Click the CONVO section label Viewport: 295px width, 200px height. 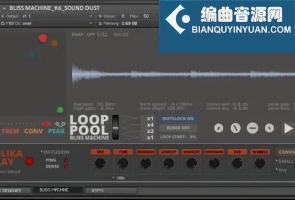click(286, 152)
